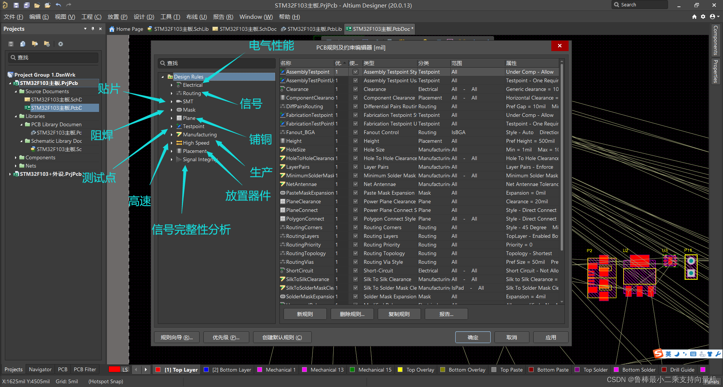Disable the DiffPairsRouting rule checkbox
The height and width of the screenshot is (387, 723).
coord(355,106)
